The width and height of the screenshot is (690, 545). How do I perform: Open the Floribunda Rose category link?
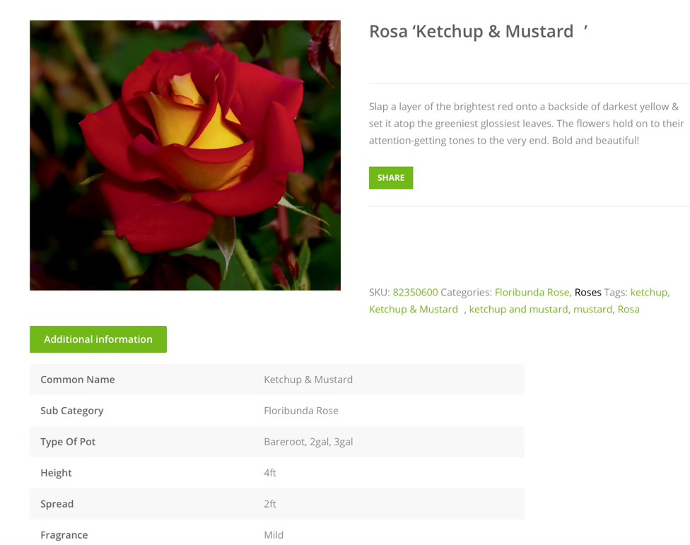tap(532, 292)
